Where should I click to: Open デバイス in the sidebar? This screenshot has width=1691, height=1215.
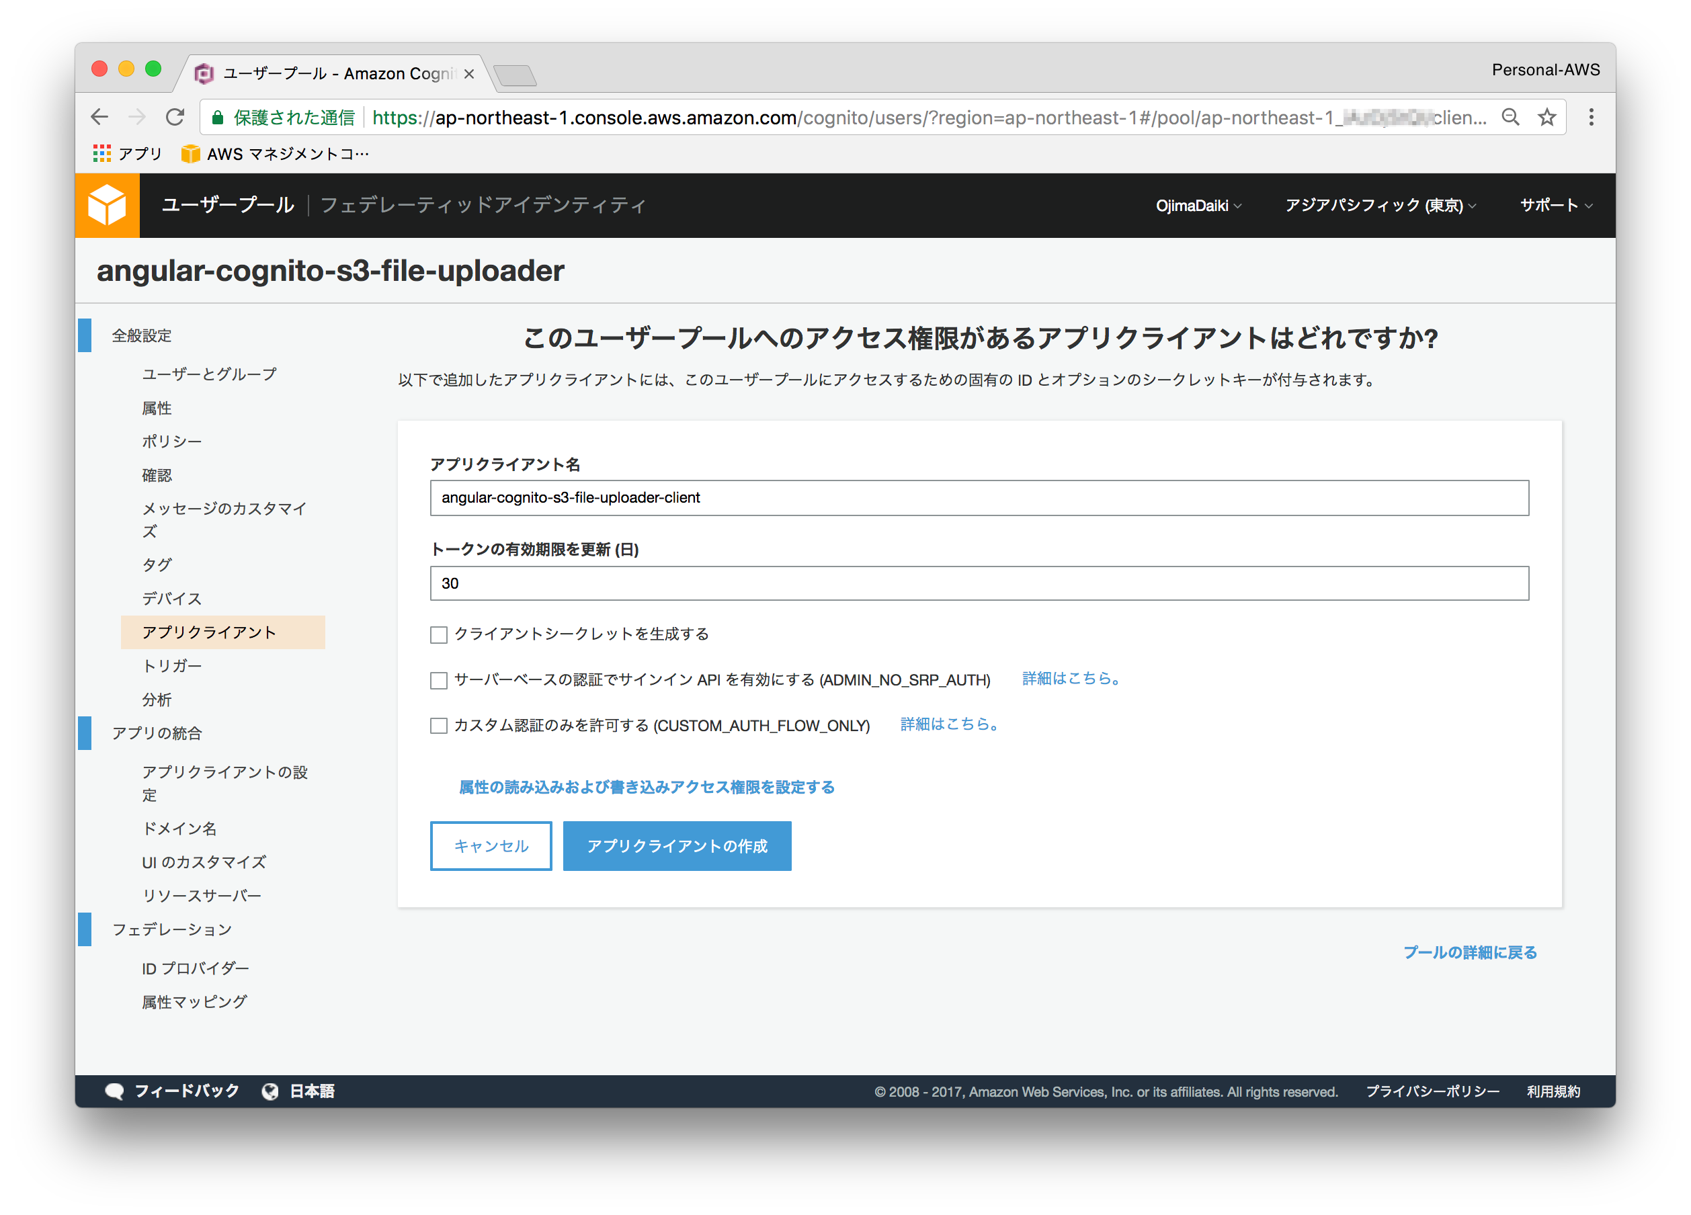171,599
